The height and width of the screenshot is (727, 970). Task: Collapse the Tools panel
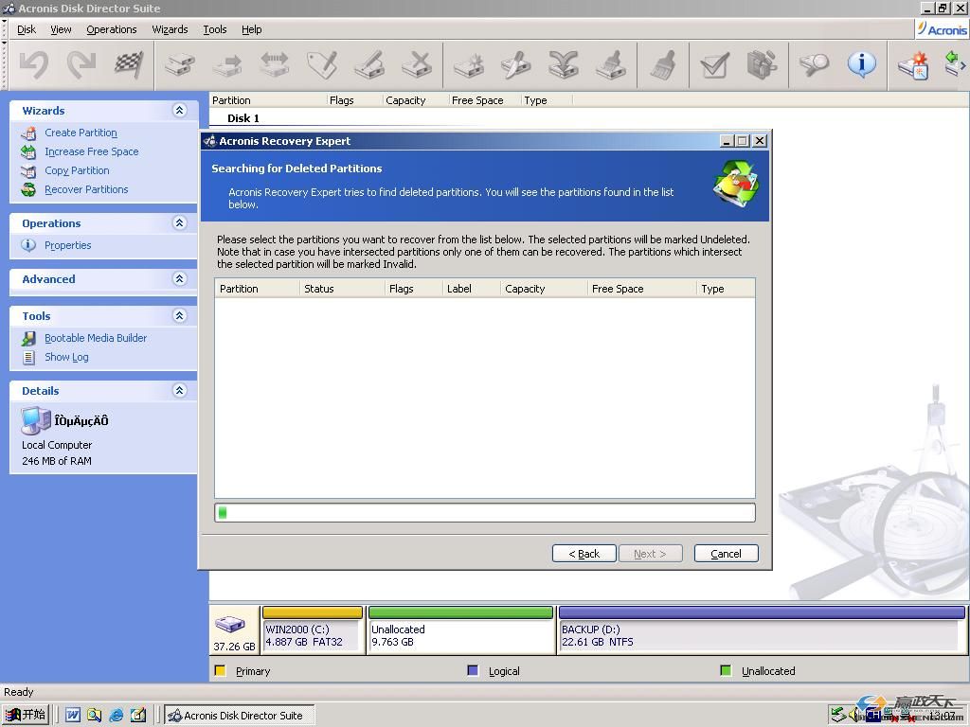(x=179, y=316)
